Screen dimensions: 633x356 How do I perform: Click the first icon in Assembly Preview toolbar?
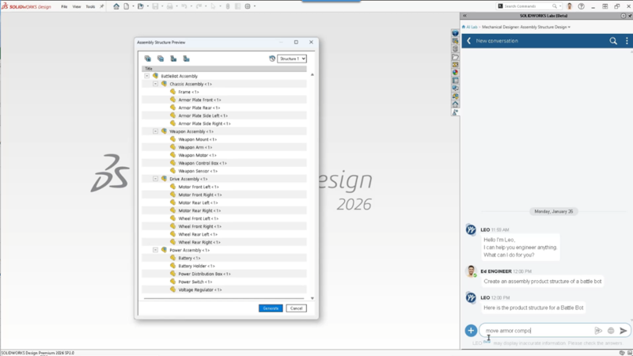[x=148, y=59]
